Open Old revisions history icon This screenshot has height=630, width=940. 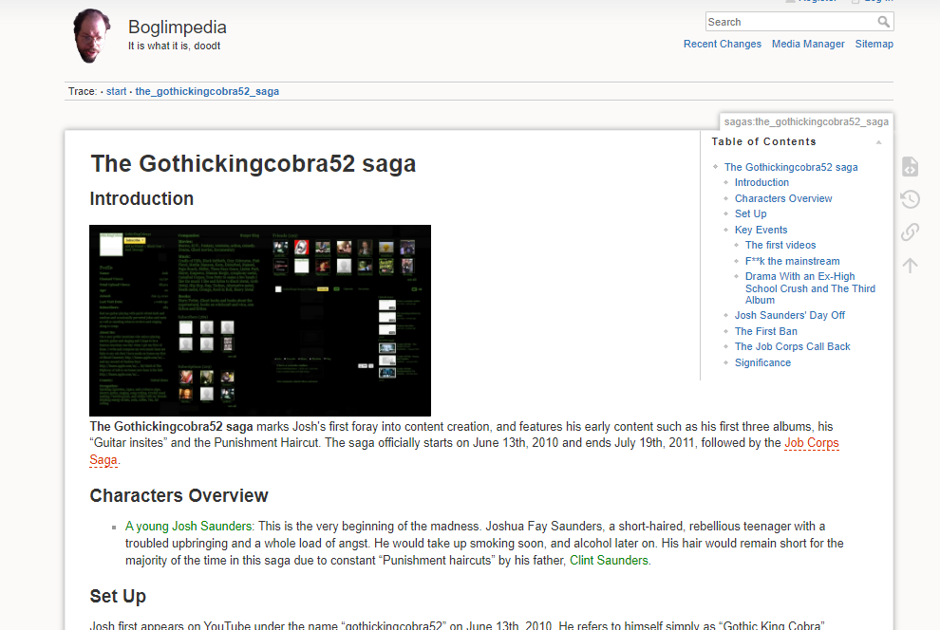pos(910,199)
